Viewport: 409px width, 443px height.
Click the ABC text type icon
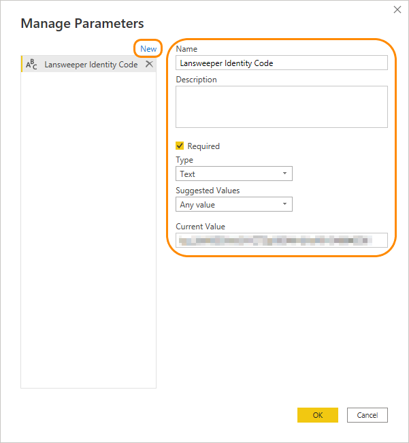tap(31, 65)
